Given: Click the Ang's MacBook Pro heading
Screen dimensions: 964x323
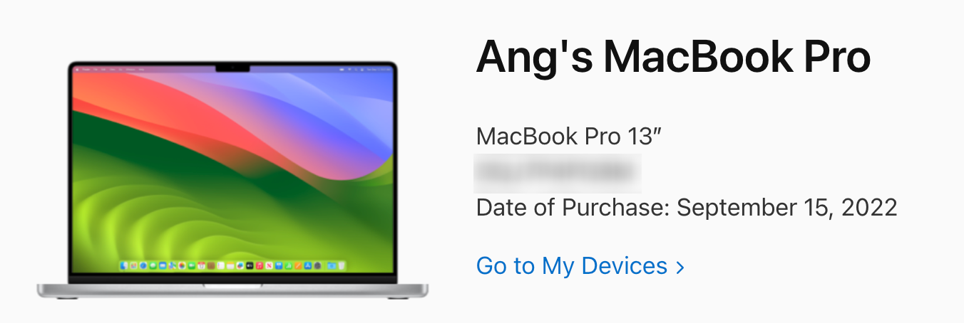Looking at the screenshot, I should 673,56.
